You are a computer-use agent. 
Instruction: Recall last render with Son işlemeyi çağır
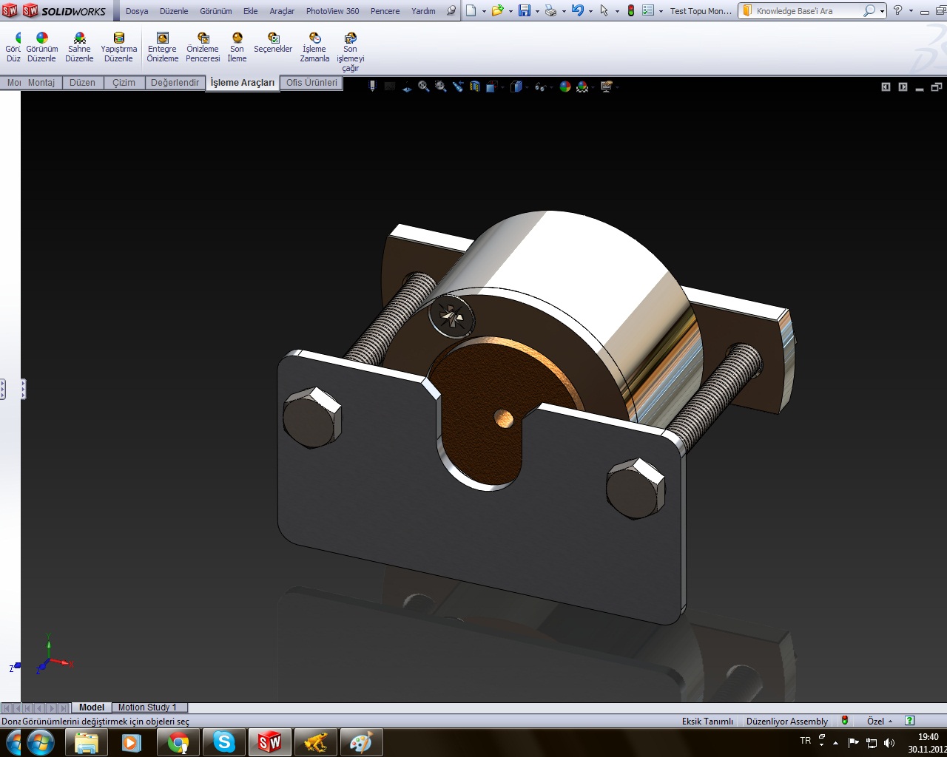coord(350,52)
